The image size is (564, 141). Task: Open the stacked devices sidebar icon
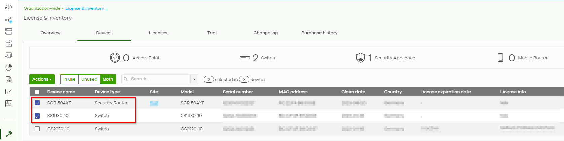9,31
